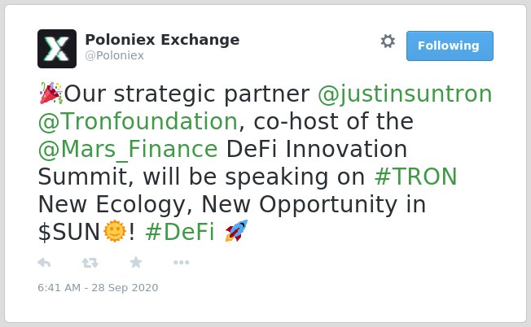Click the #DeFi hashtag
The height and width of the screenshot is (327, 531).
point(180,232)
